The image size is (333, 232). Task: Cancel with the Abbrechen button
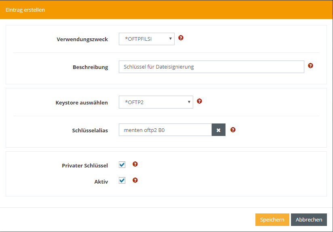pyautogui.click(x=309, y=220)
